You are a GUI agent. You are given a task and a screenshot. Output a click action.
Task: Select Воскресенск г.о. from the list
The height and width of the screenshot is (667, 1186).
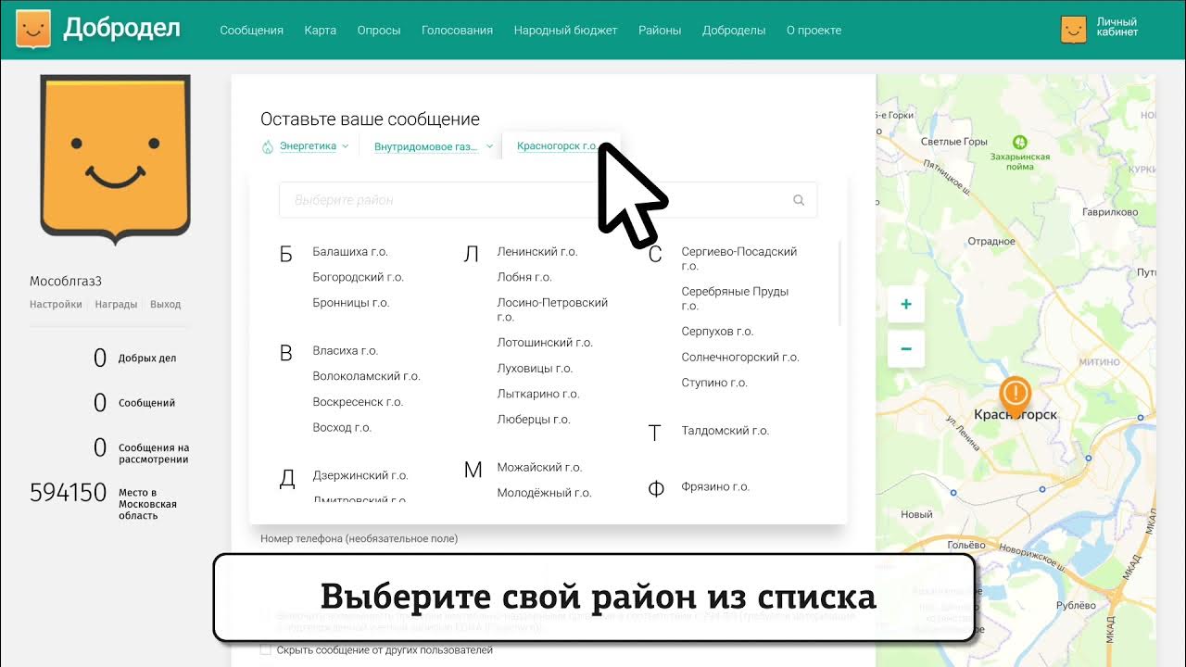coord(358,402)
